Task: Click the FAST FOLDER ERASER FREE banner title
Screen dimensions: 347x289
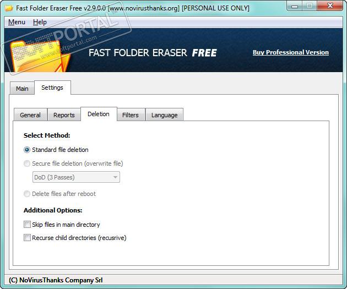Action: pos(153,53)
